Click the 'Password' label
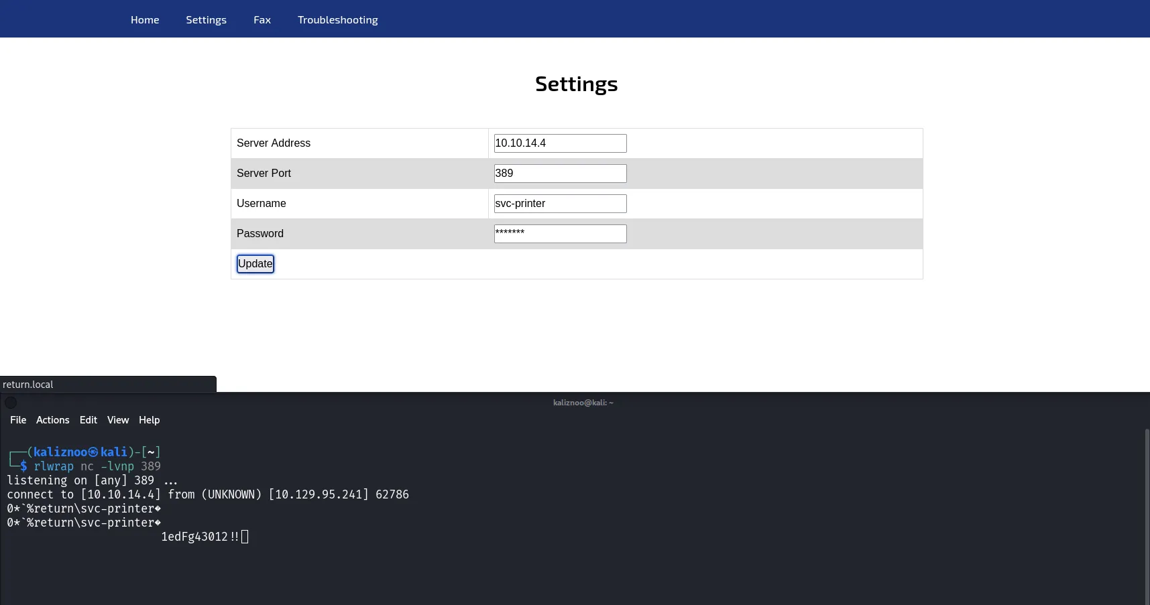The width and height of the screenshot is (1150, 605). click(x=260, y=234)
